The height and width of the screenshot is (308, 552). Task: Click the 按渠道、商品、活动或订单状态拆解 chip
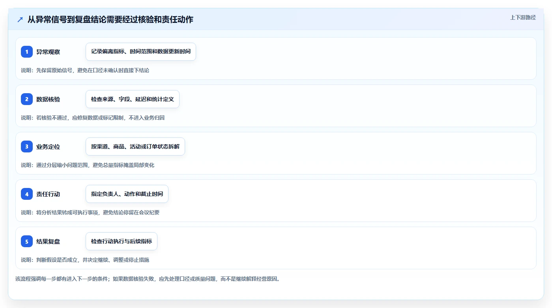(x=135, y=146)
